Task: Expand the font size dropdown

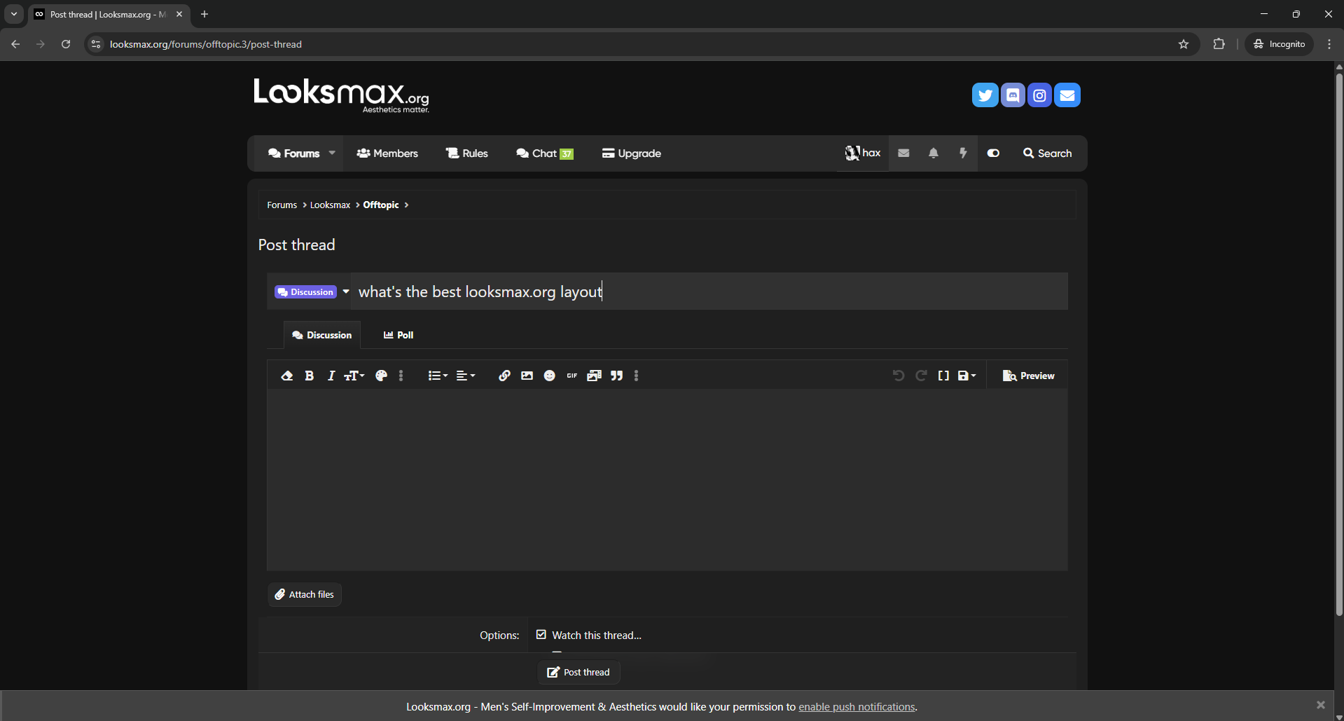Action: point(354,376)
